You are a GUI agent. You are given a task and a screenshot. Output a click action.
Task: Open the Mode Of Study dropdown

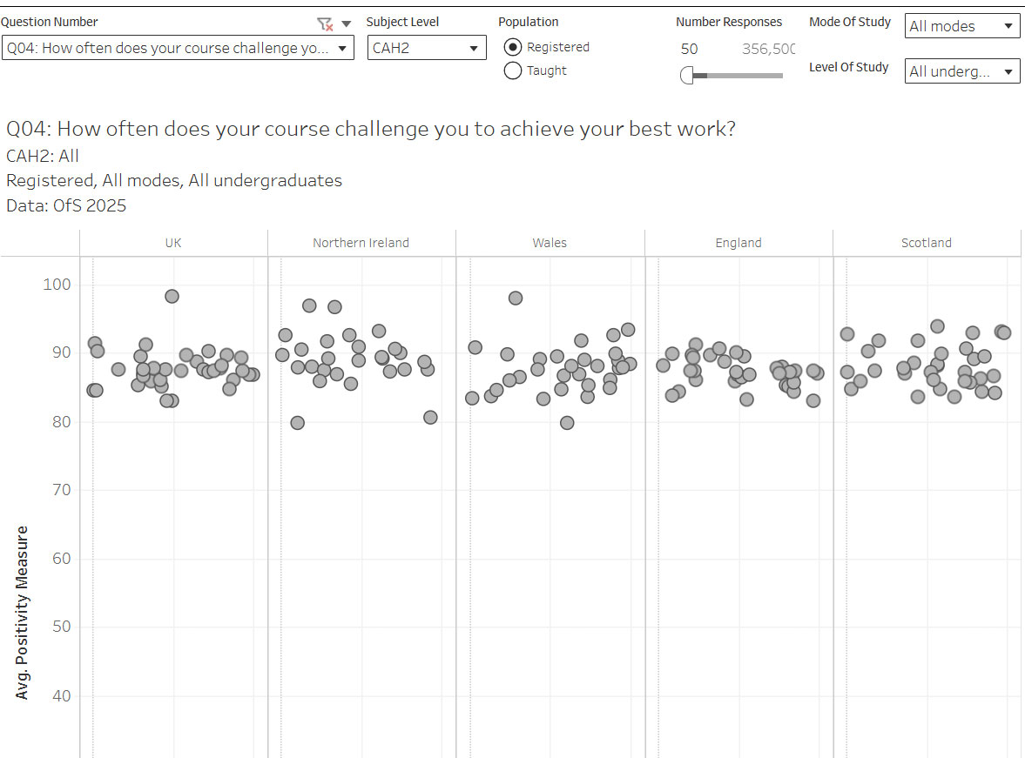[x=961, y=26]
